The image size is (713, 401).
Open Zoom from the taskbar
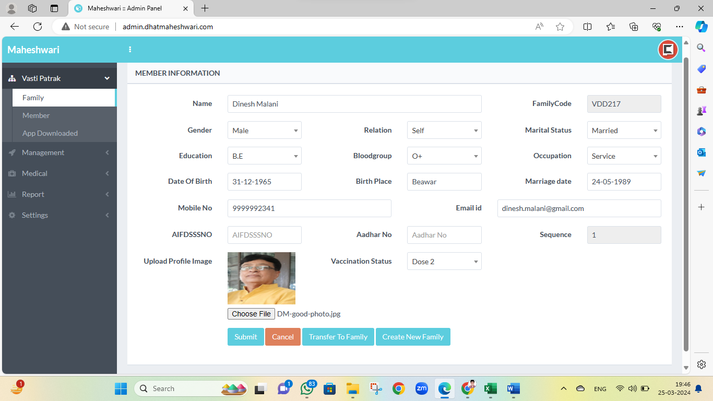421,388
